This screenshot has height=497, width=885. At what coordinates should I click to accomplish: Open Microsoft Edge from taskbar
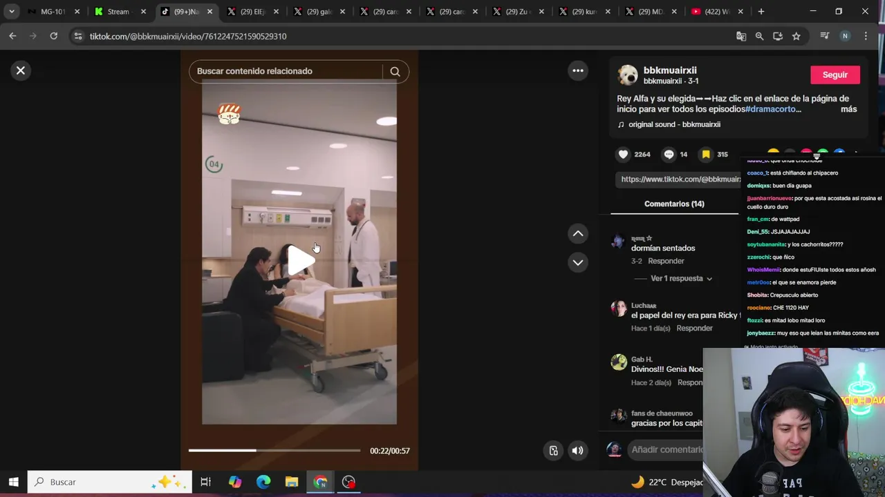coord(263,482)
